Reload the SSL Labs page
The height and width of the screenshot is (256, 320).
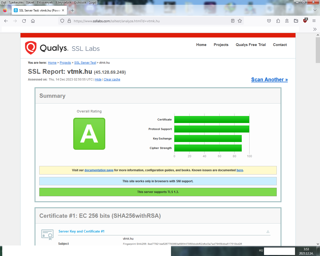click(24, 21)
